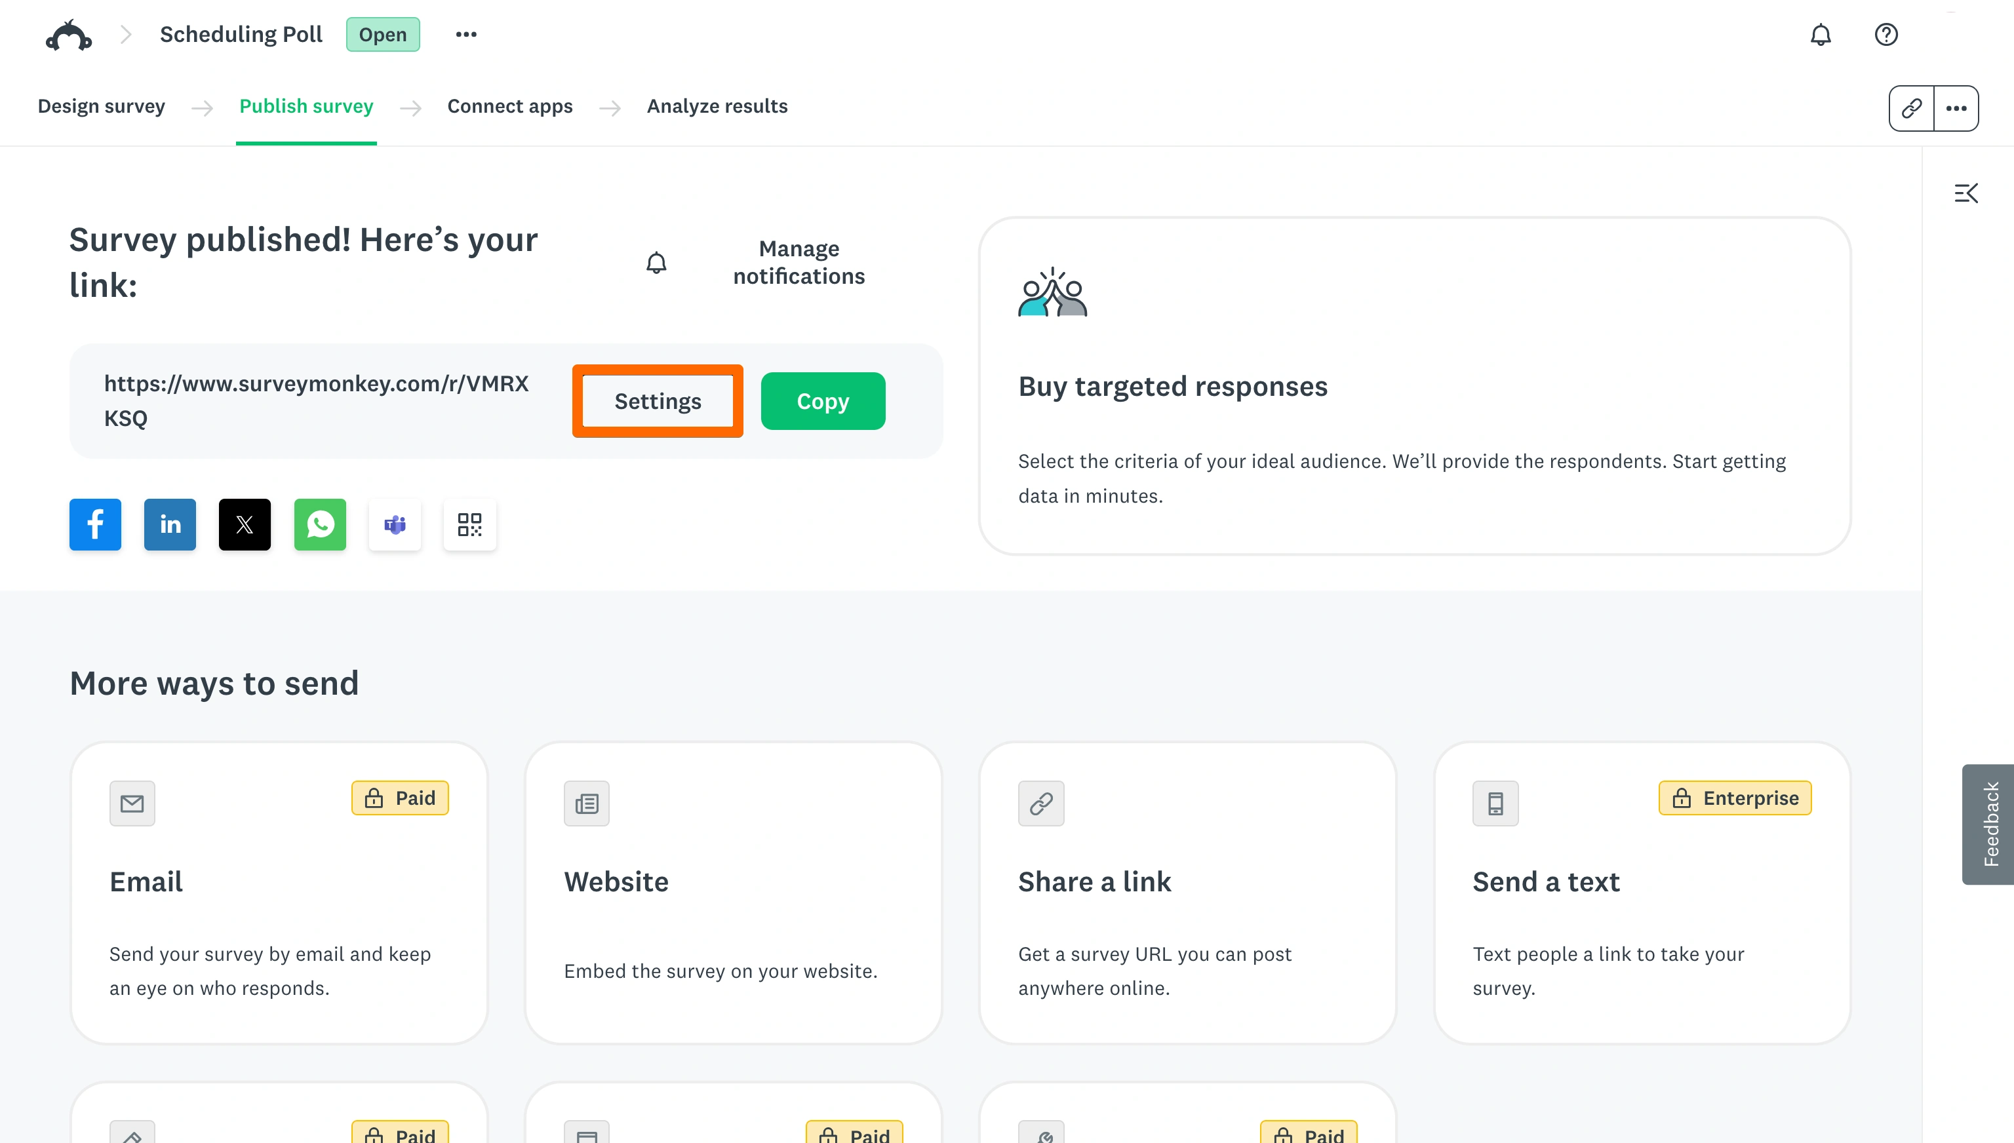This screenshot has width=2014, height=1143.
Task: Click the Email envelope icon
Action: tap(132, 803)
